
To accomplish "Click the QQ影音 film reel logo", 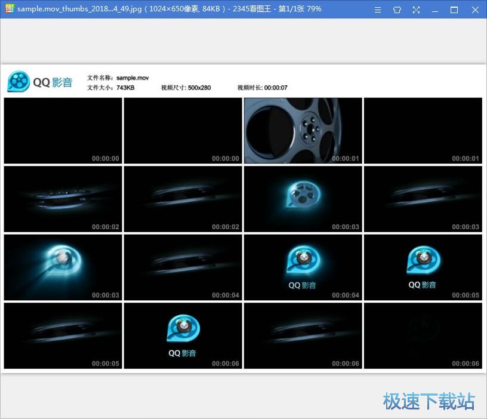I will pyautogui.click(x=19, y=81).
